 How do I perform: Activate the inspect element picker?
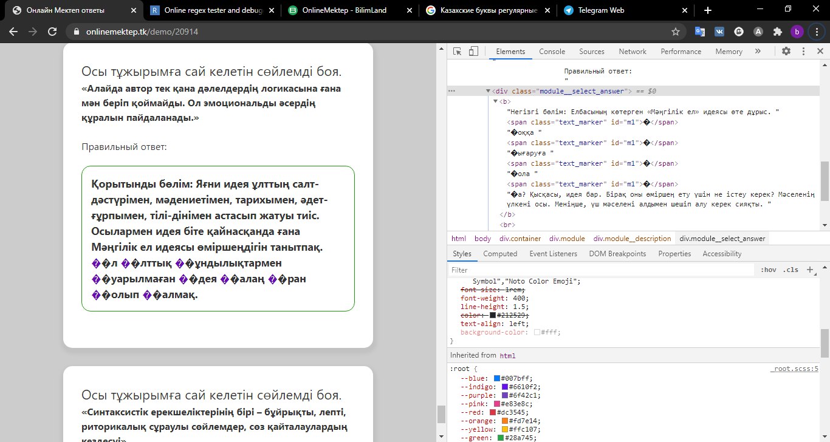(458, 52)
